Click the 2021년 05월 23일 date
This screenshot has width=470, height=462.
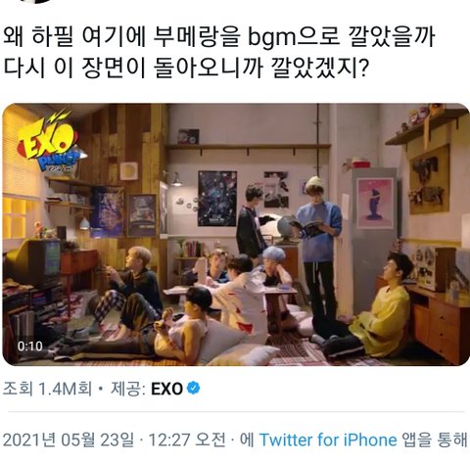[69, 439]
